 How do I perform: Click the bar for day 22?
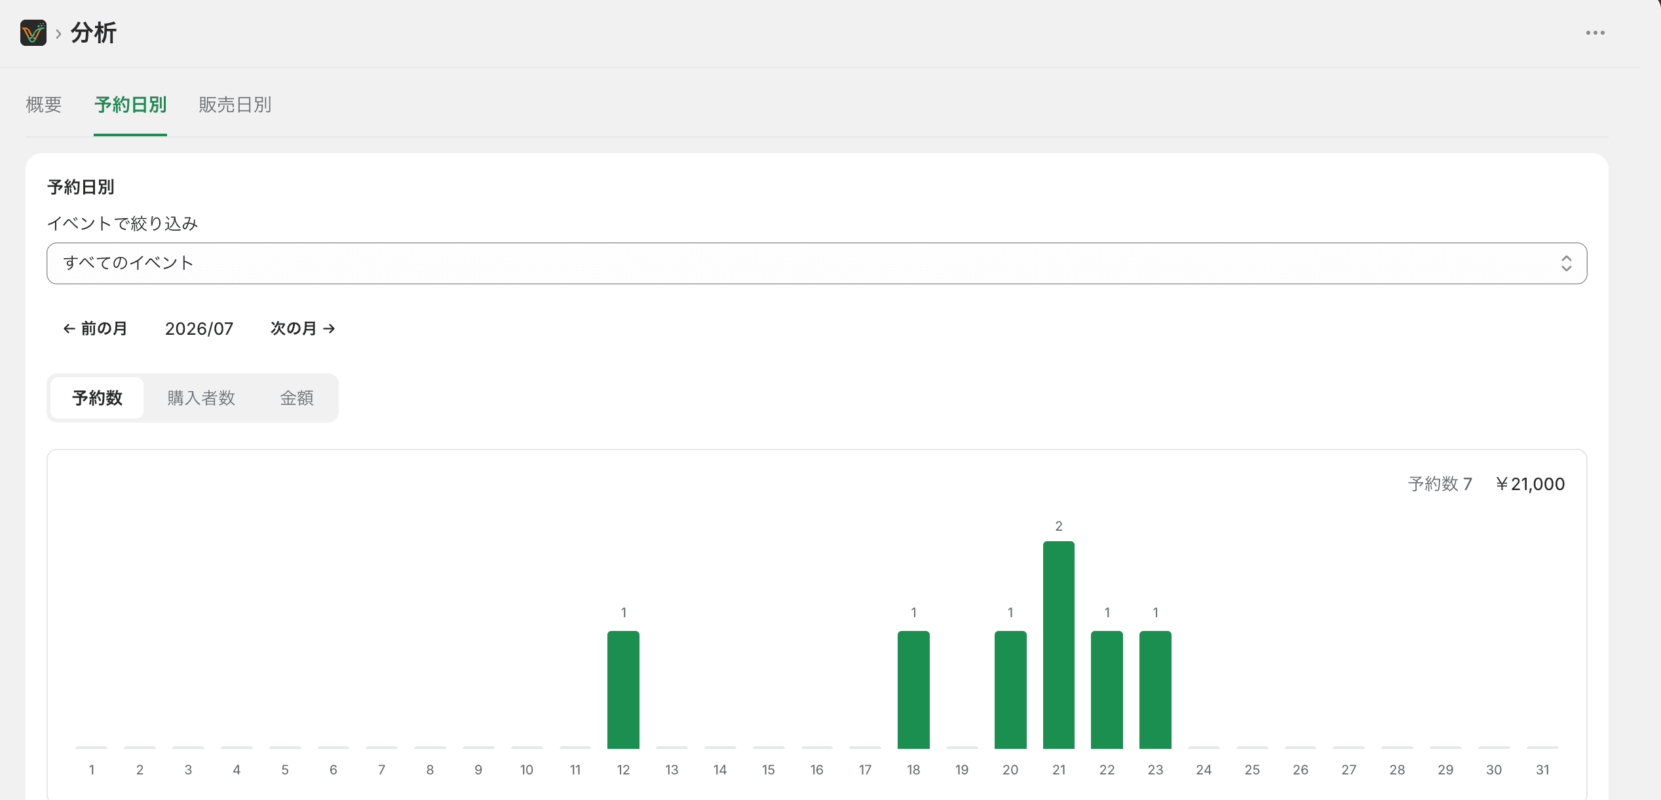[1107, 690]
